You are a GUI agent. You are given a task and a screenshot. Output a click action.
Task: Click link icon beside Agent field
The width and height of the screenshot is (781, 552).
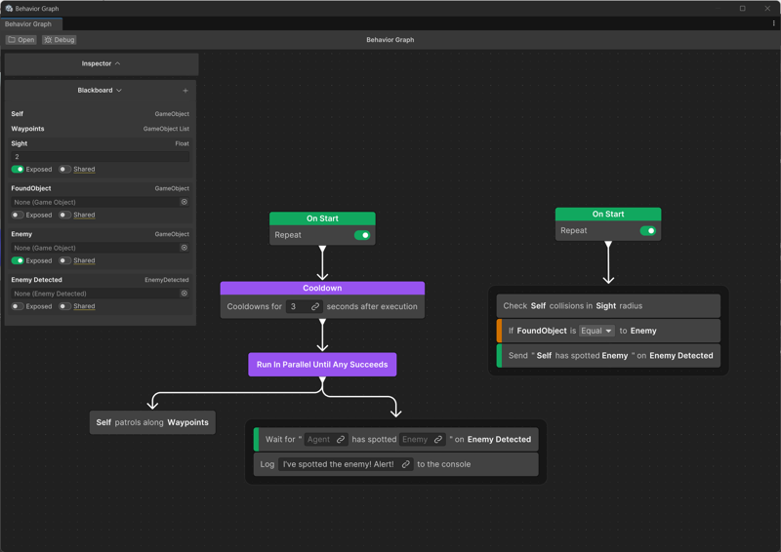341,440
